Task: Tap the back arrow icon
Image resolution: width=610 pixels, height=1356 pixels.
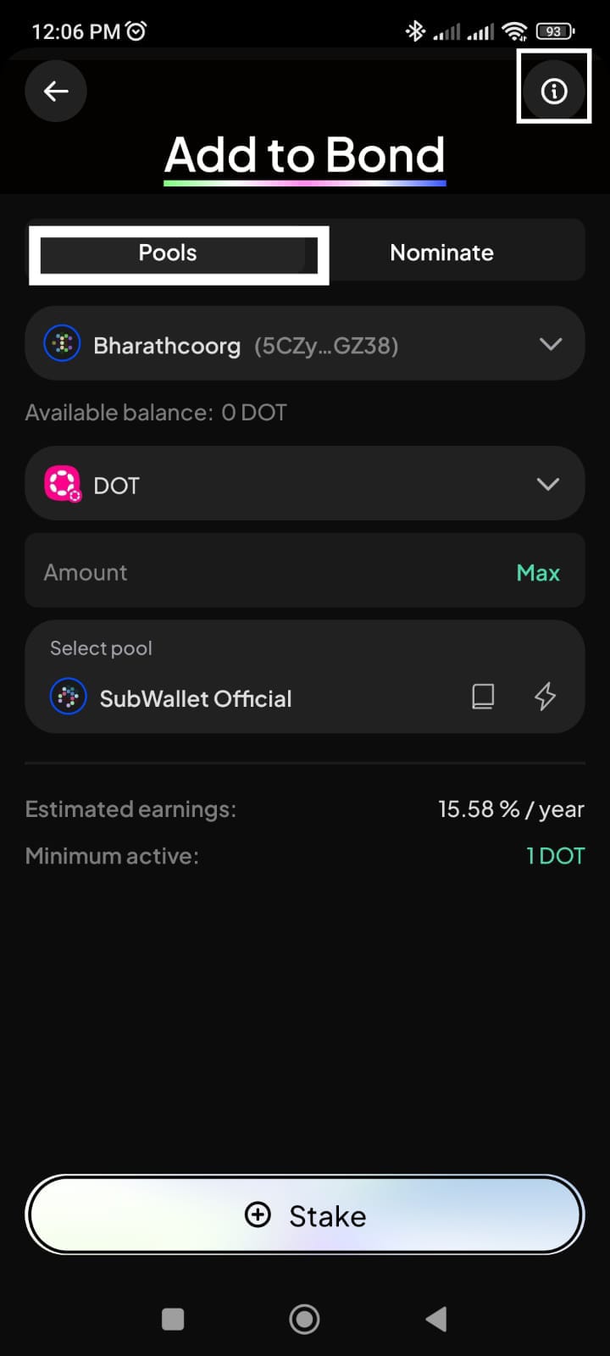Action: point(56,91)
